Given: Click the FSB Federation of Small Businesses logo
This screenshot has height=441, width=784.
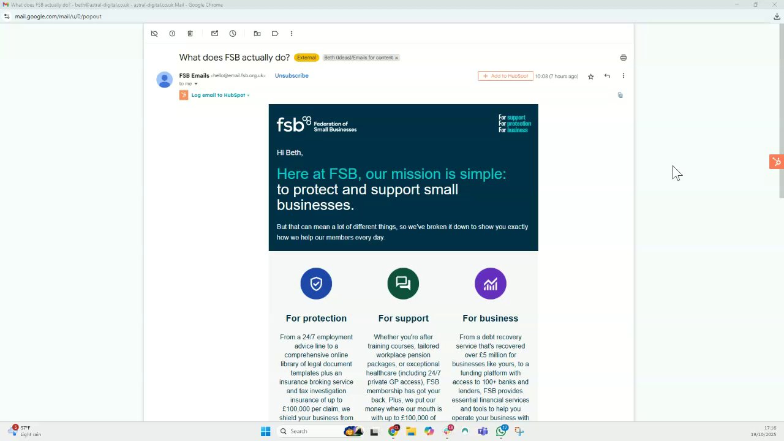Looking at the screenshot, I should point(317,124).
